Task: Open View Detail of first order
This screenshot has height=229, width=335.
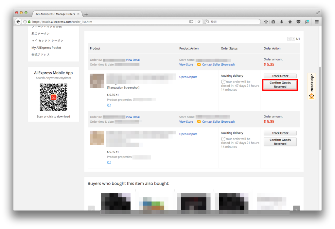Action: (133, 60)
